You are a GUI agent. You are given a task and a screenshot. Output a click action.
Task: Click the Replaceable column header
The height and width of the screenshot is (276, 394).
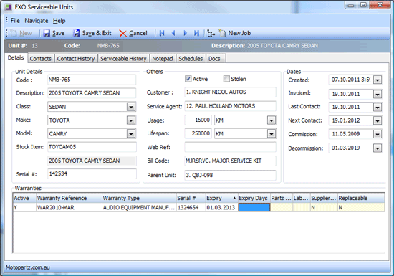pos(361,198)
